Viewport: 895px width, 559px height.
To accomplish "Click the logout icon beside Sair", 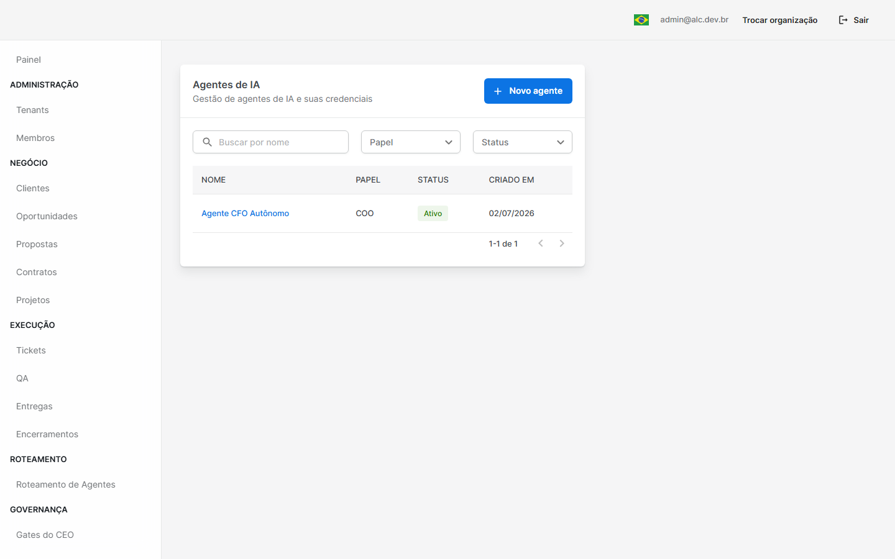I will tap(843, 20).
